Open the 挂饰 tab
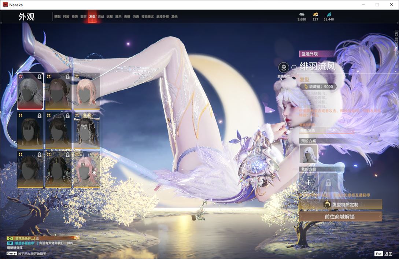Viewport: 399px width, 259px height. click(74, 16)
